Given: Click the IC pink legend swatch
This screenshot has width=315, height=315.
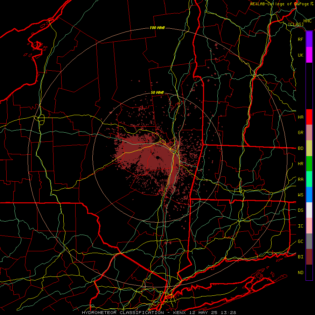Looking at the screenshot, I should (309, 226).
